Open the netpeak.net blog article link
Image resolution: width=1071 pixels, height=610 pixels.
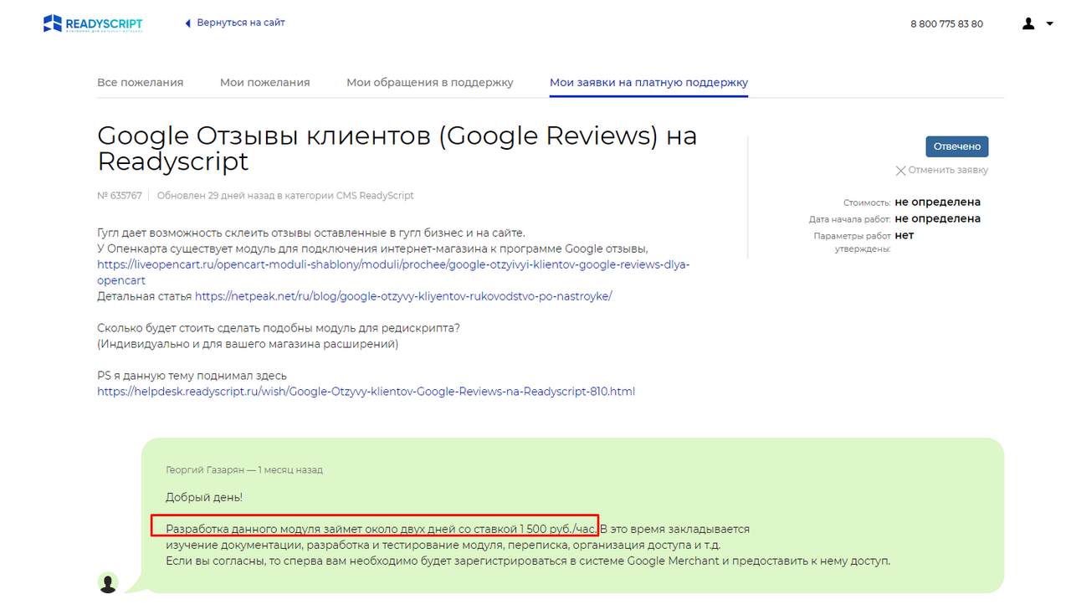[403, 296]
